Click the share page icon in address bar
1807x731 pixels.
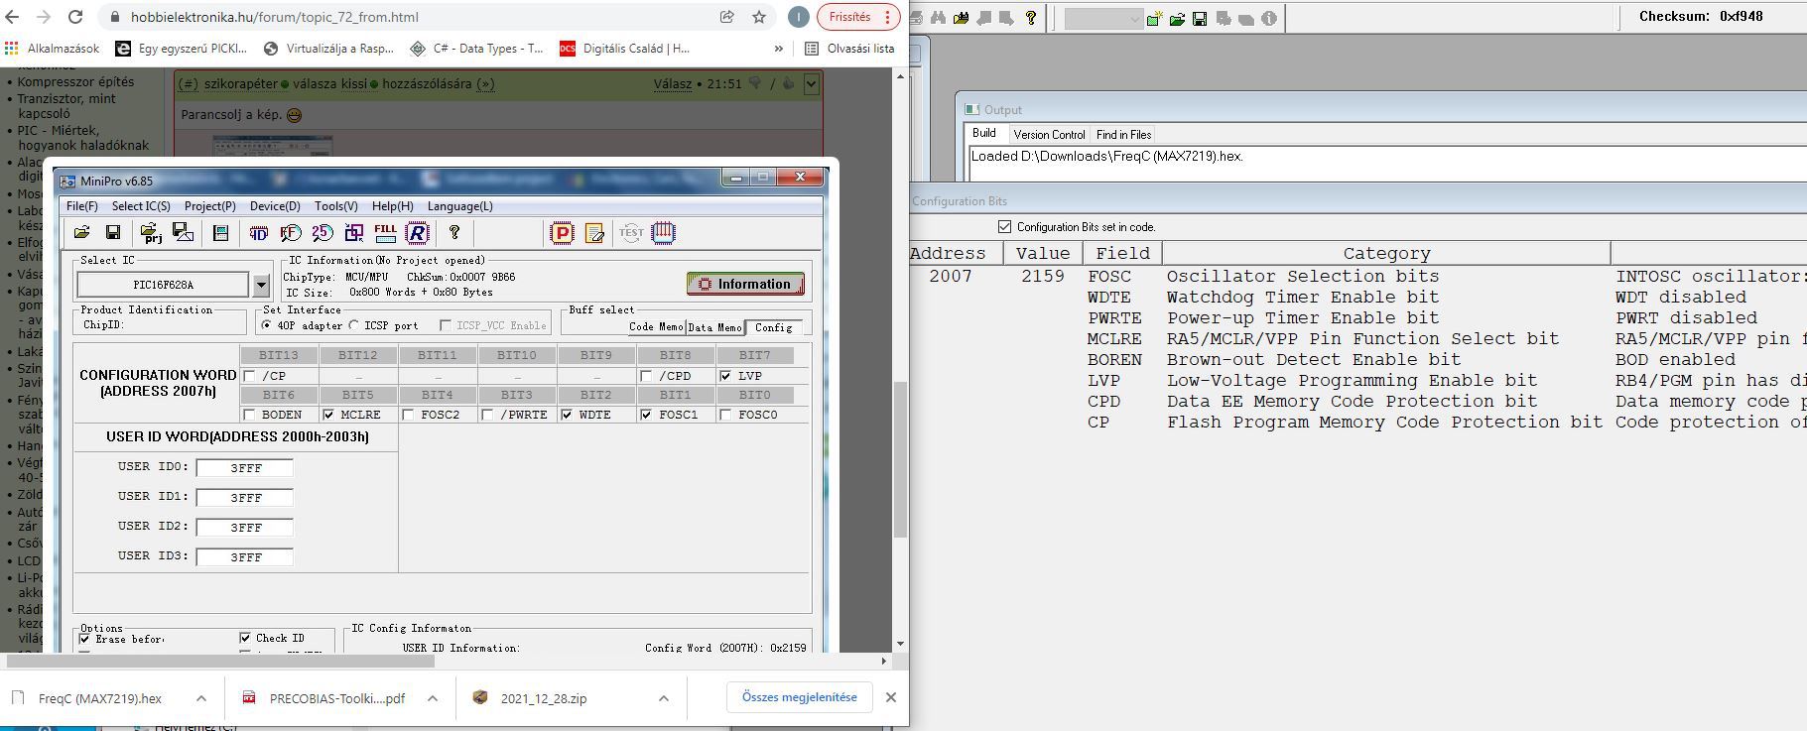pyautogui.click(x=727, y=17)
